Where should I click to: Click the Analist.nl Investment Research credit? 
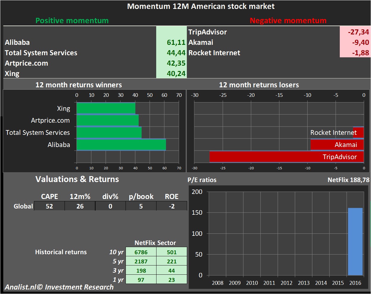pos(59,287)
